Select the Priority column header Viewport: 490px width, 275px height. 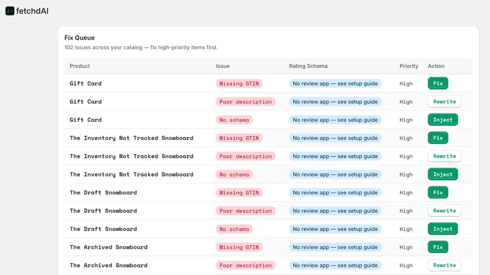click(x=409, y=66)
